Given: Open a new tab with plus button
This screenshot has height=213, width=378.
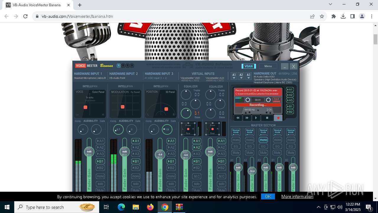Looking at the screenshot, I should [x=80, y=5].
